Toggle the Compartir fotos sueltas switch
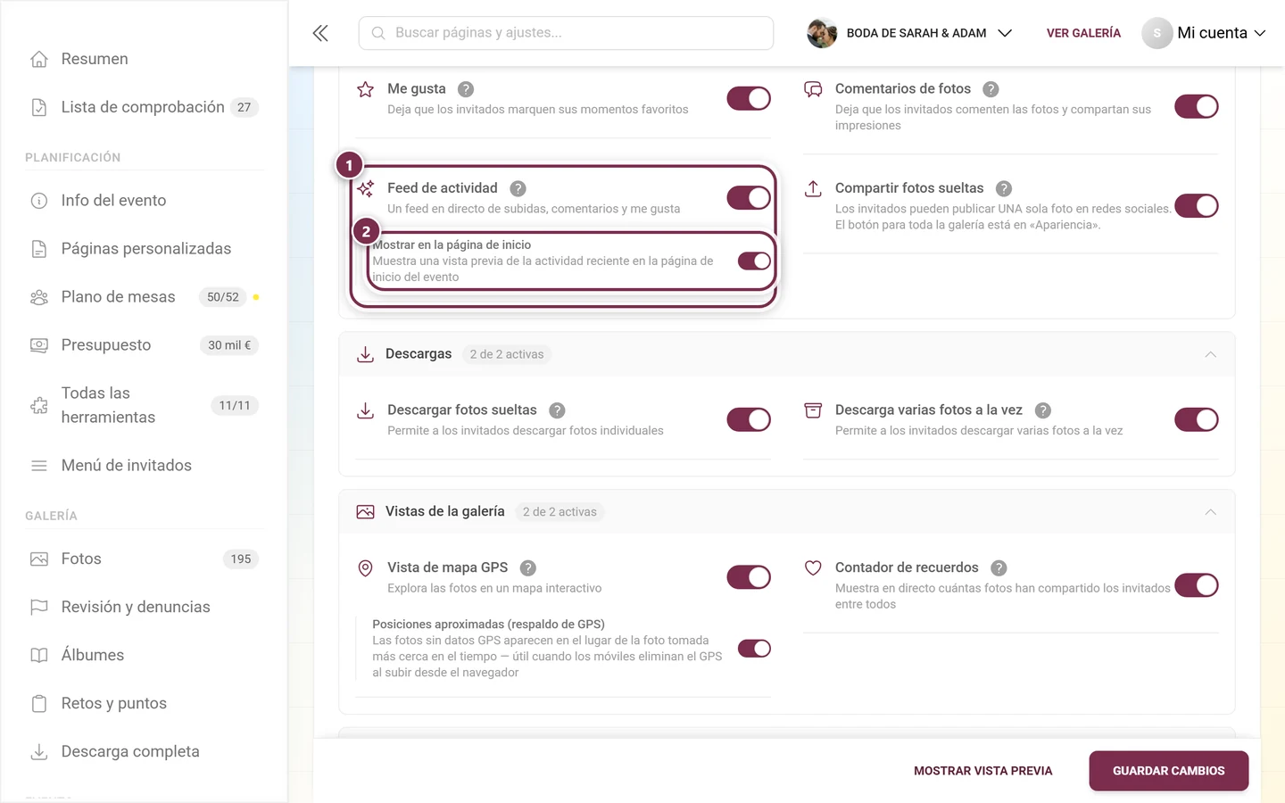The height and width of the screenshot is (803, 1285). point(1197,205)
